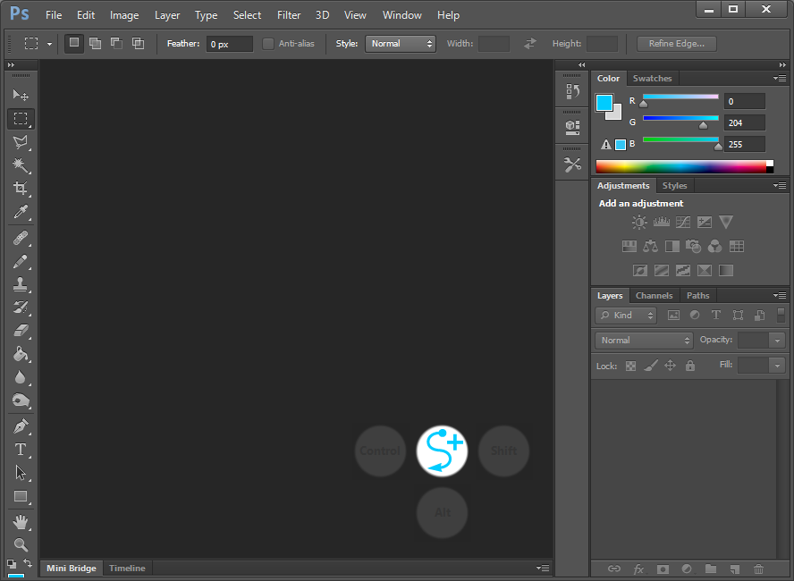Click the Feather input field
The width and height of the screenshot is (794, 581).
[229, 44]
